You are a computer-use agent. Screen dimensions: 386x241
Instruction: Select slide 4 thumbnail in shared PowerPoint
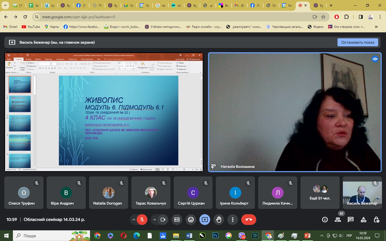pyautogui.click(x=20, y=142)
